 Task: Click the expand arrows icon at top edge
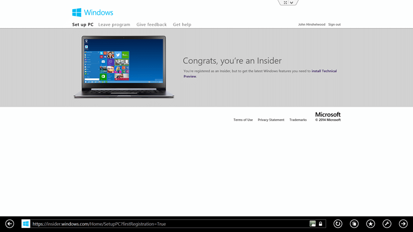tap(285, 3)
